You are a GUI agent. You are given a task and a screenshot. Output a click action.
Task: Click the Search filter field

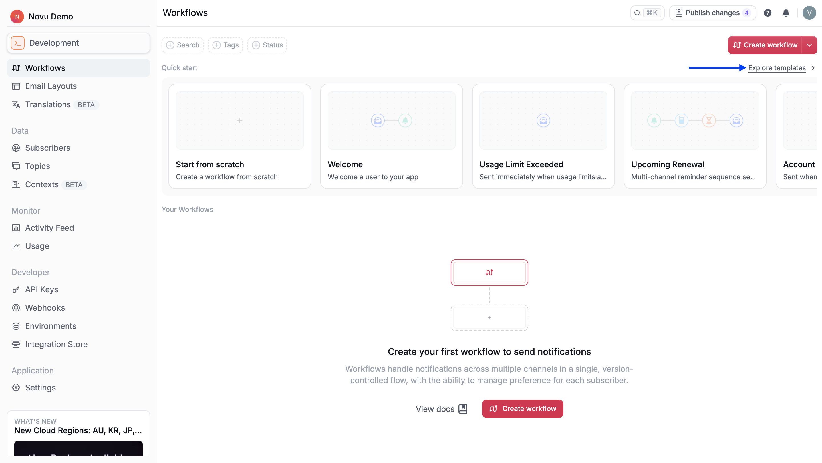[x=183, y=45]
